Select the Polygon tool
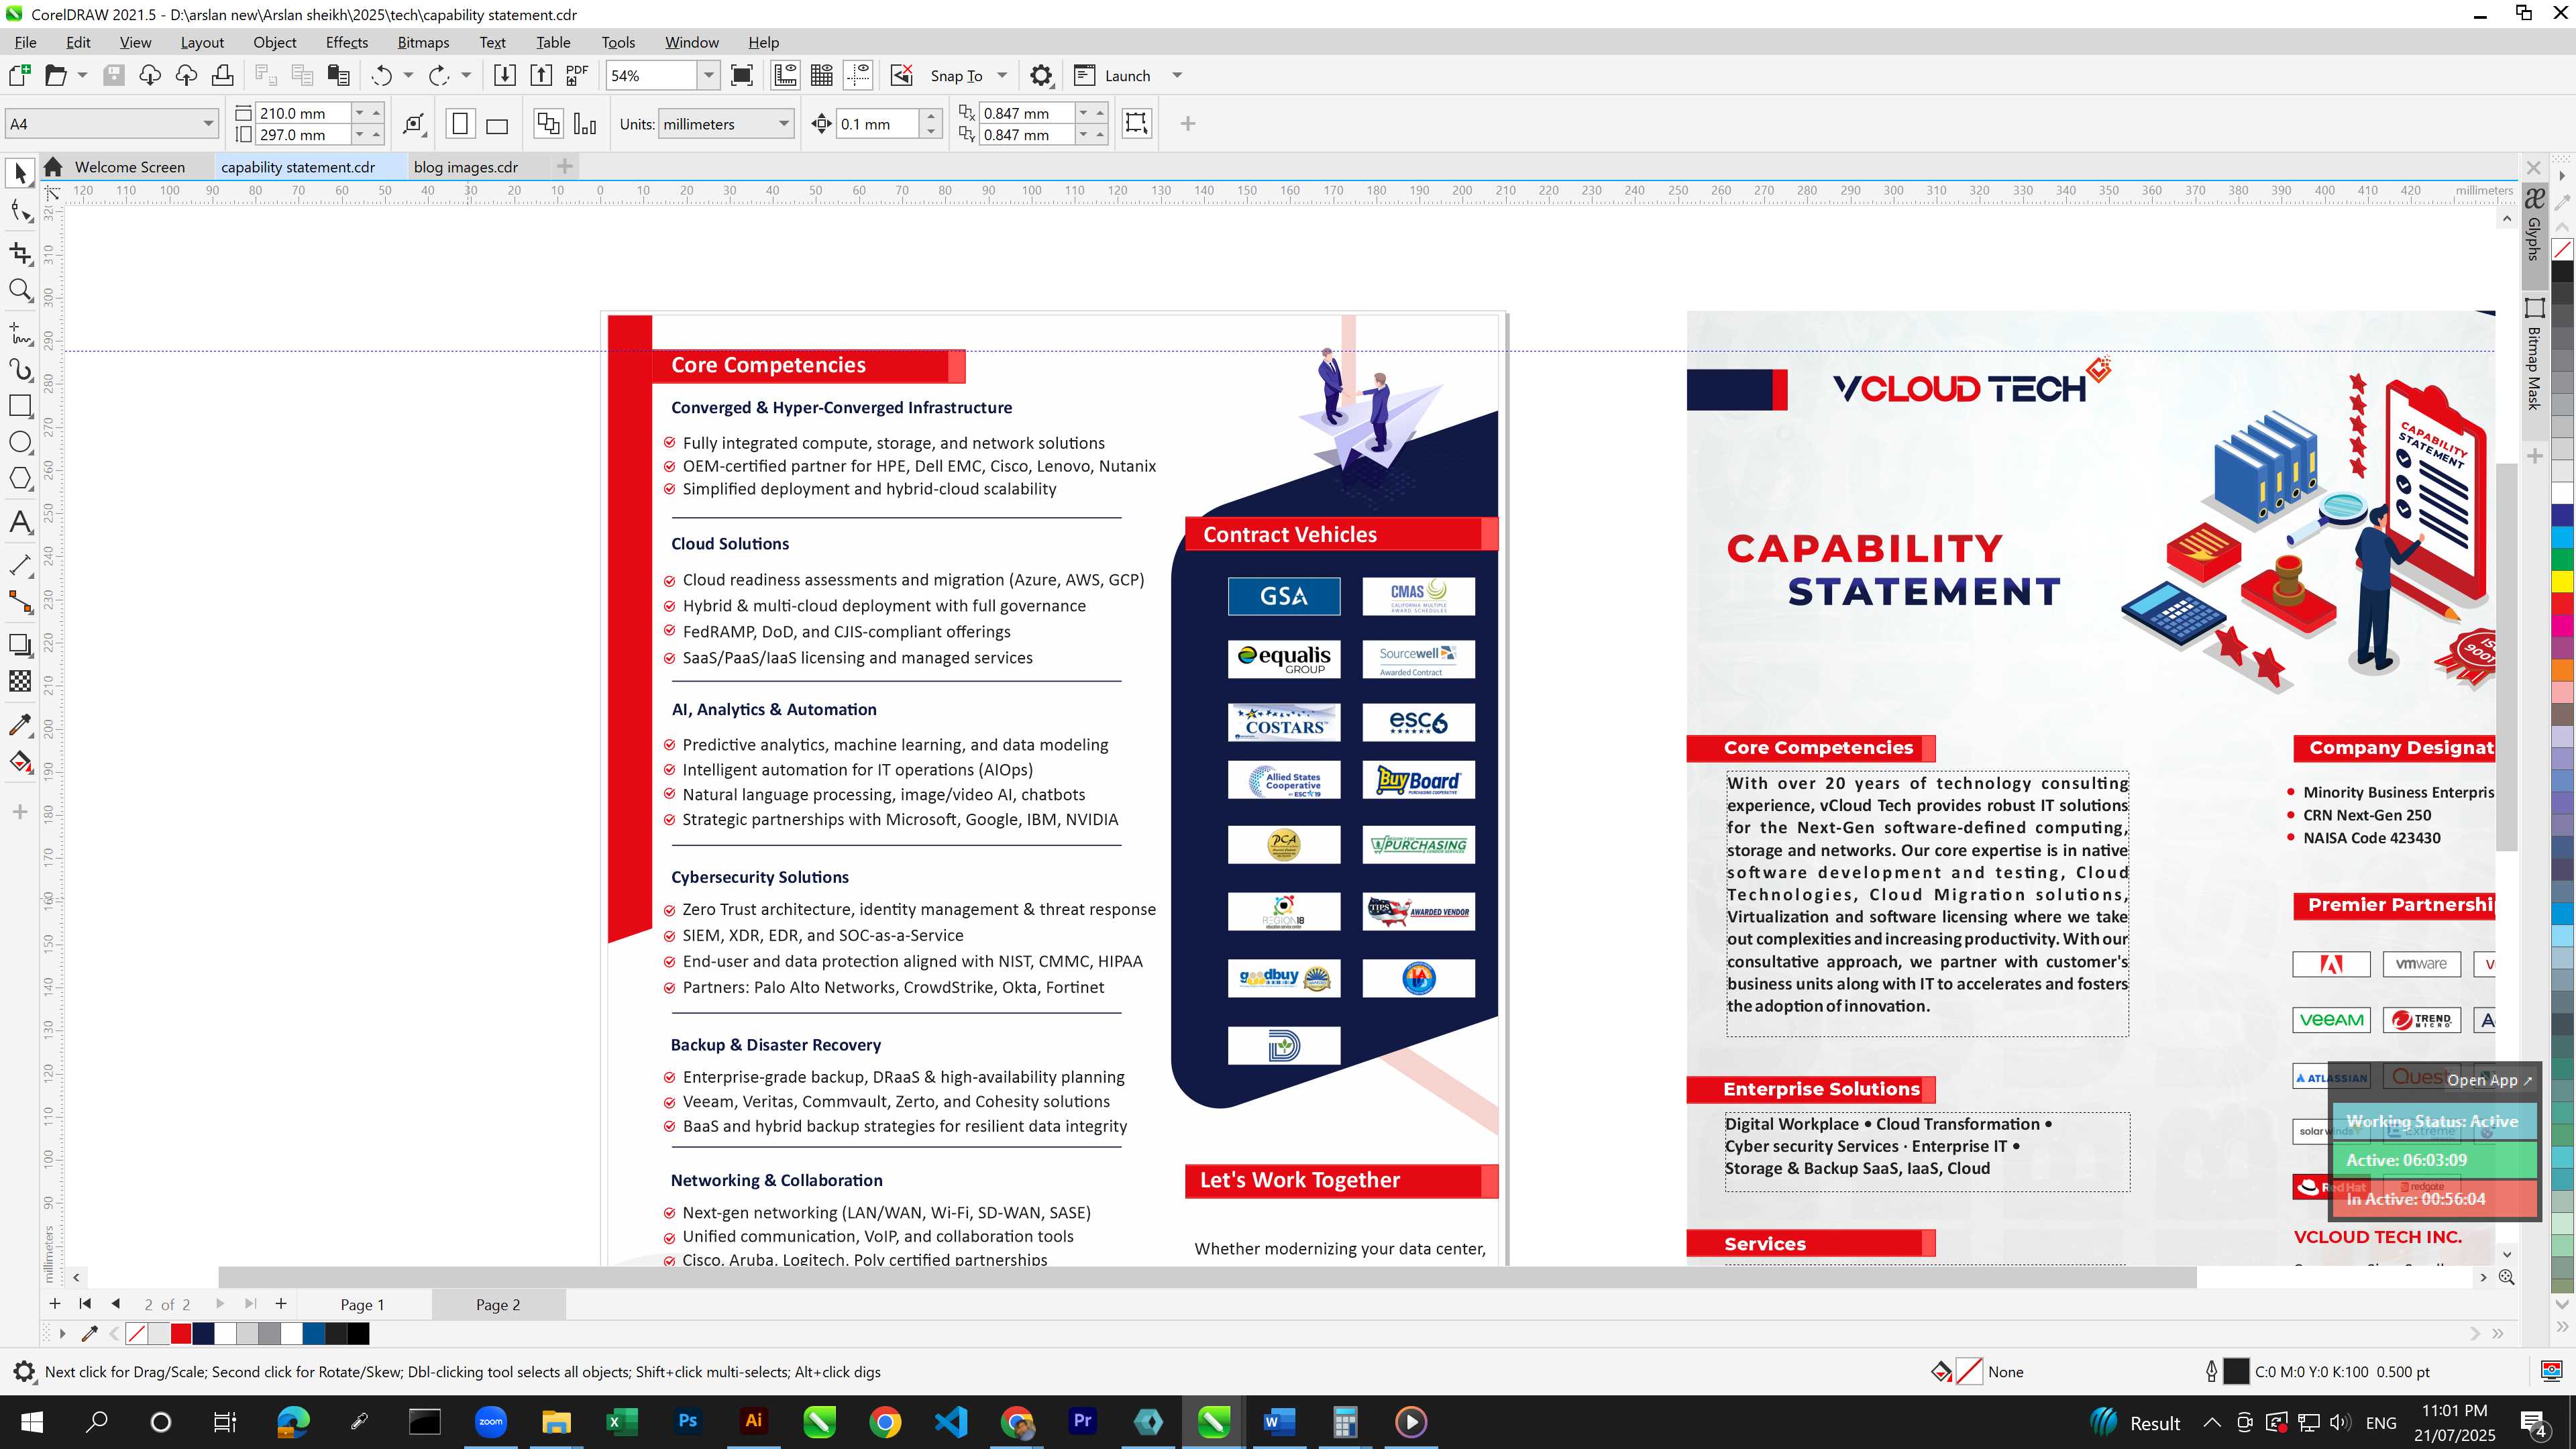The height and width of the screenshot is (1449, 2576). coord(20,480)
